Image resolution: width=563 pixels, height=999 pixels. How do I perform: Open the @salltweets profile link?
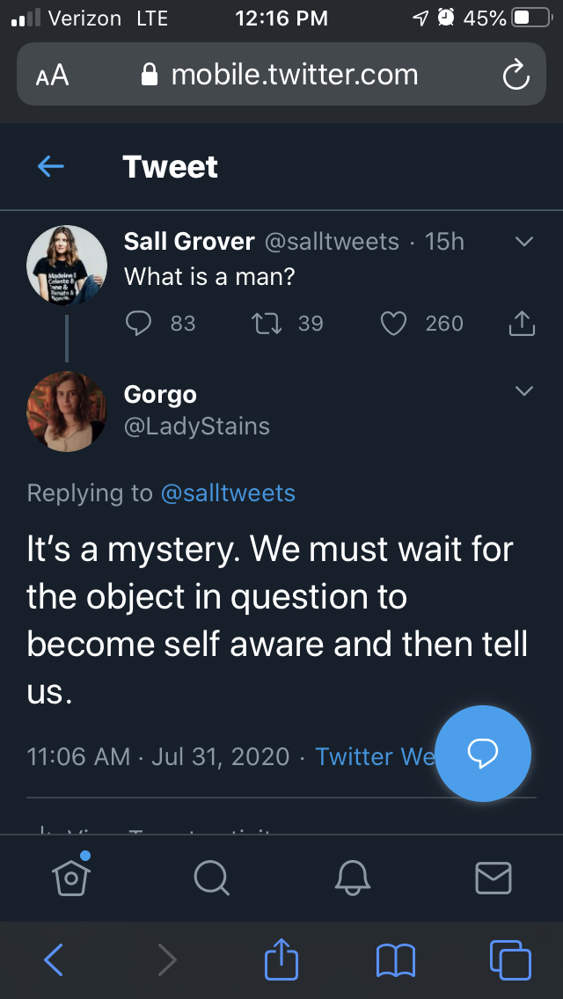click(x=228, y=492)
